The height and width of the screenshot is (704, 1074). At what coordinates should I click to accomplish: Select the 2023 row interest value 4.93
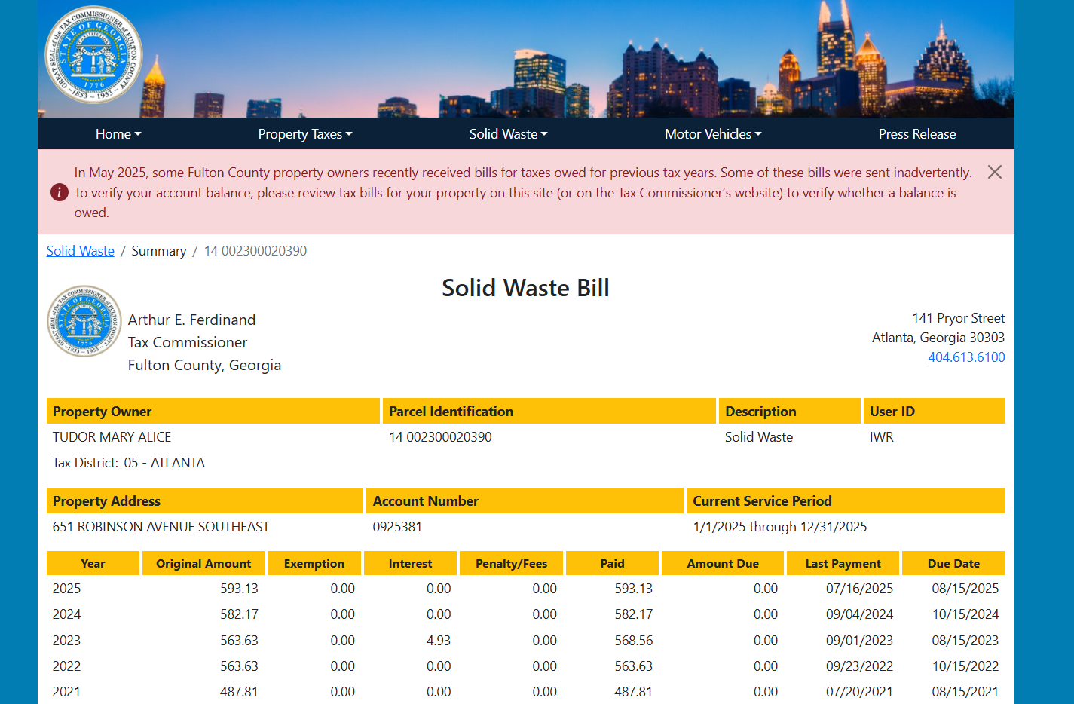[438, 641]
